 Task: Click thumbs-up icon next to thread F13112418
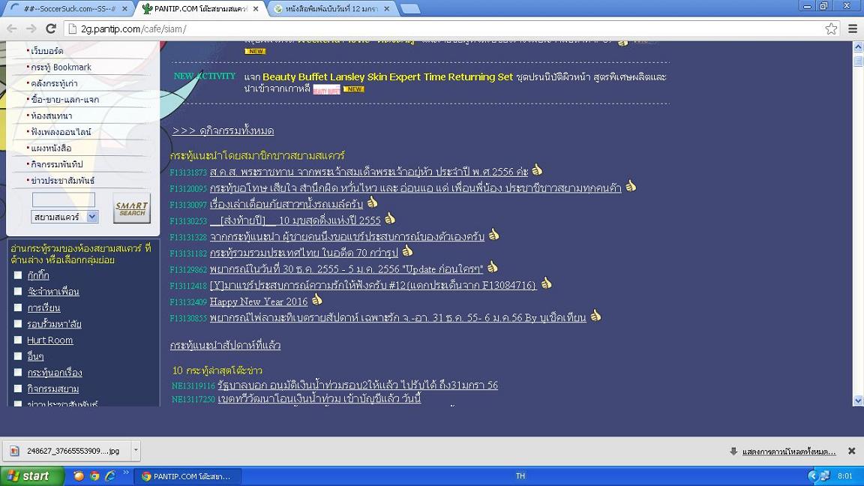pyautogui.click(x=546, y=283)
